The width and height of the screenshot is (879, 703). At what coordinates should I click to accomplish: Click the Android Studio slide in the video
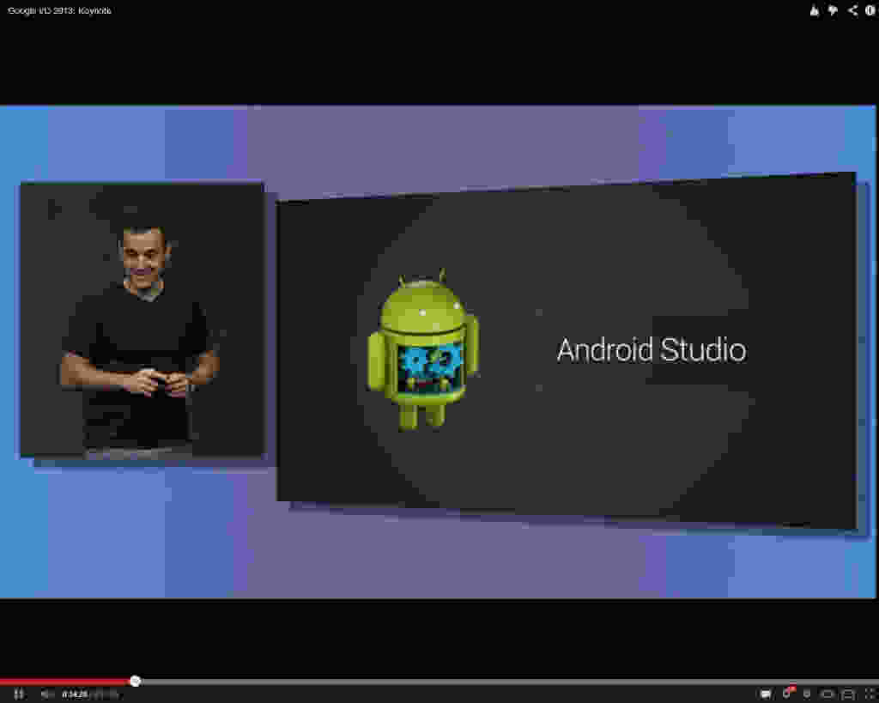(567, 352)
